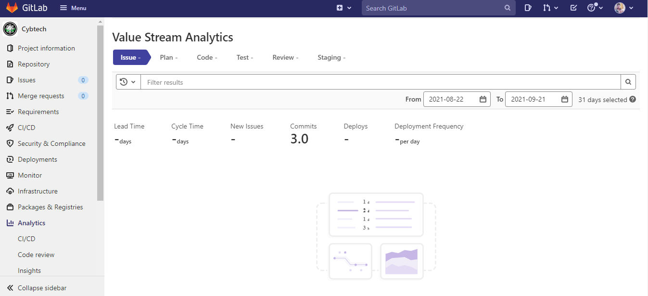Select the Test stage tab
This screenshot has width=648, height=296.
pos(245,57)
